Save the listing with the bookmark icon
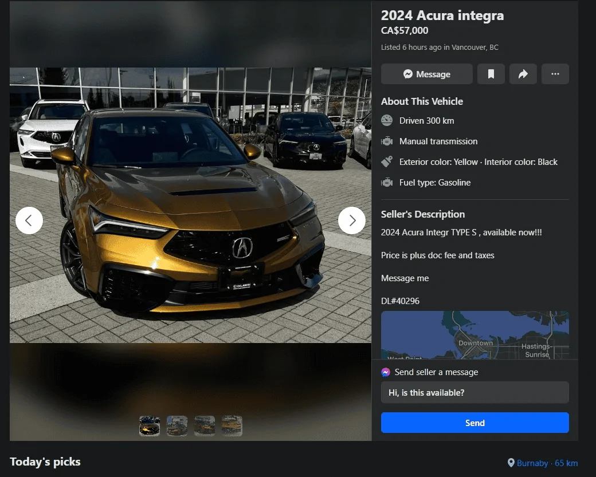Image resolution: width=596 pixels, height=477 pixels. [491, 74]
